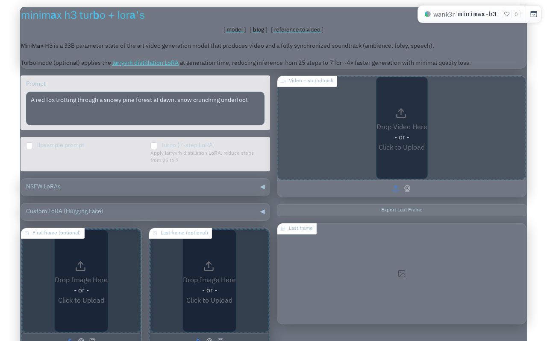Click the upload arrow icon in Last frame (optional) drop zone
Image resolution: width=547 pixels, height=341 pixels.
click(209, 266)
